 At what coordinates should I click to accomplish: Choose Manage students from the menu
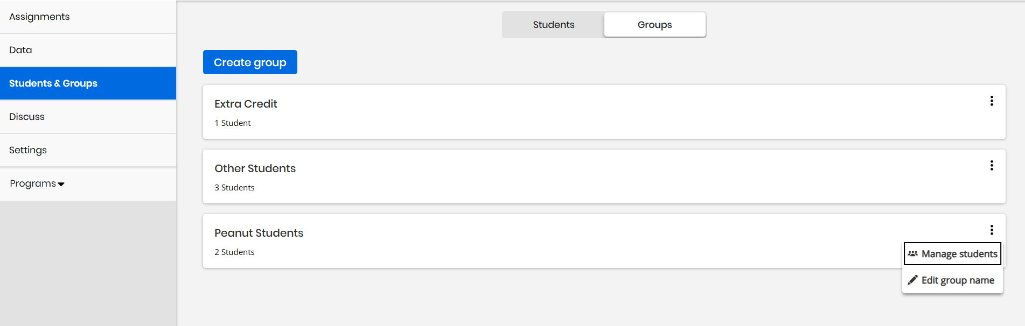952,254
